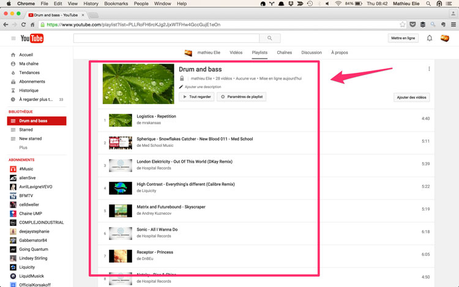
Task: Open the macOS Notification Center icon
Action: (x=449, y=4)
